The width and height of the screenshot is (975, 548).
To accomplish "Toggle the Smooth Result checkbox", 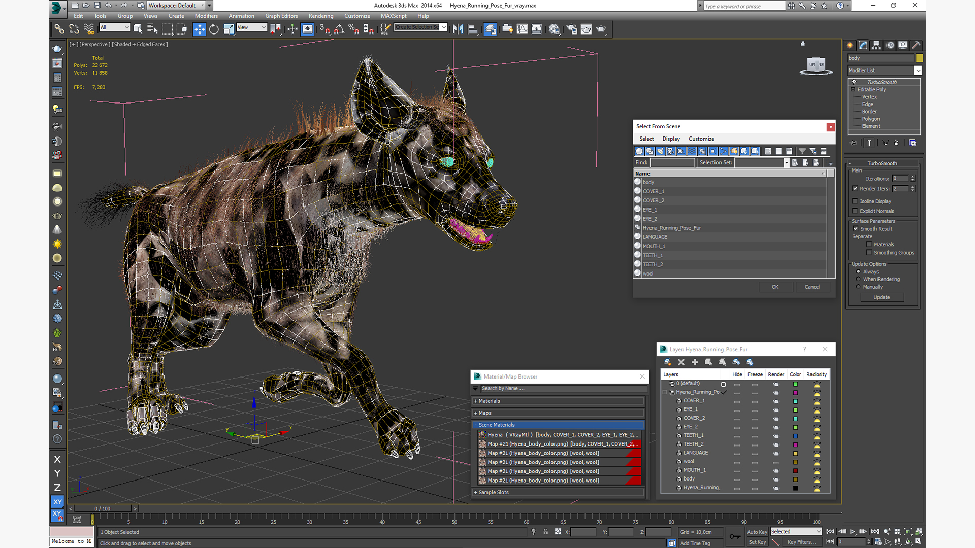I will tap(855, 229).
